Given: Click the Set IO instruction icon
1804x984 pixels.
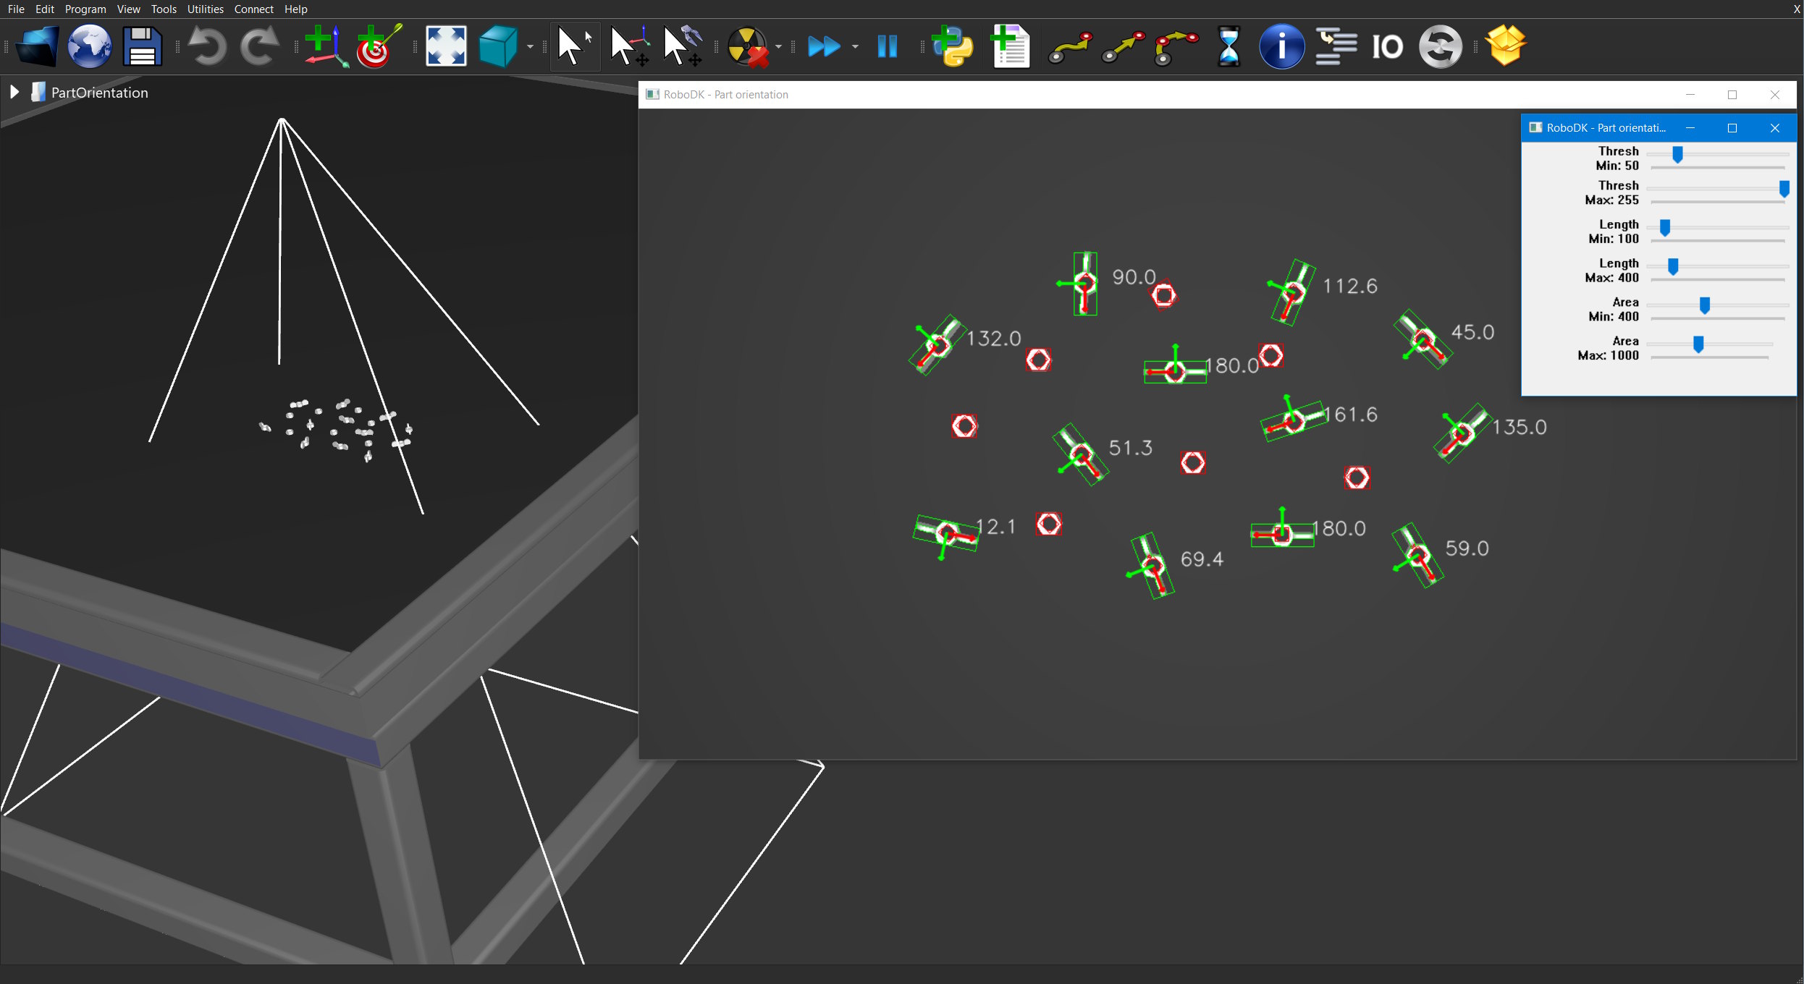Looking at the screenshot, I should tap(1387, 47).
